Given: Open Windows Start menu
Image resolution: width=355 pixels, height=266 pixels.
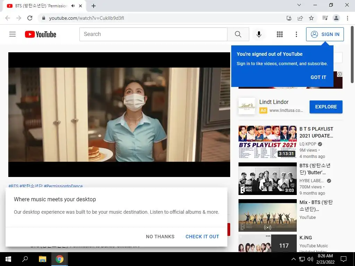Looking at the screenshot, I should pyautogui.click(x=8, y=259).
